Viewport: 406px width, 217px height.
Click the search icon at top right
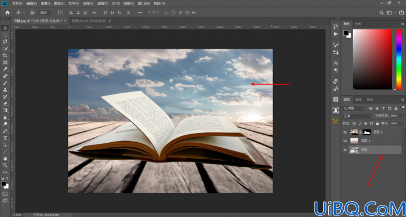[x=381, y=13]
